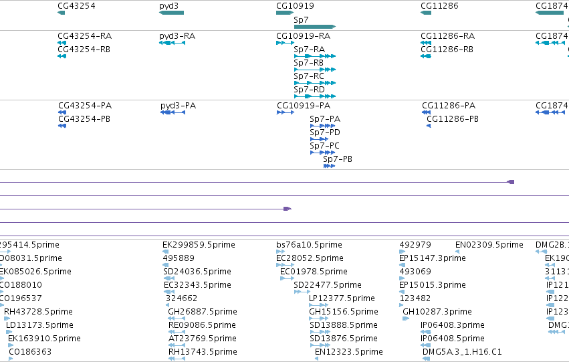Open the RE09086.5prime EST

(202, 325)
